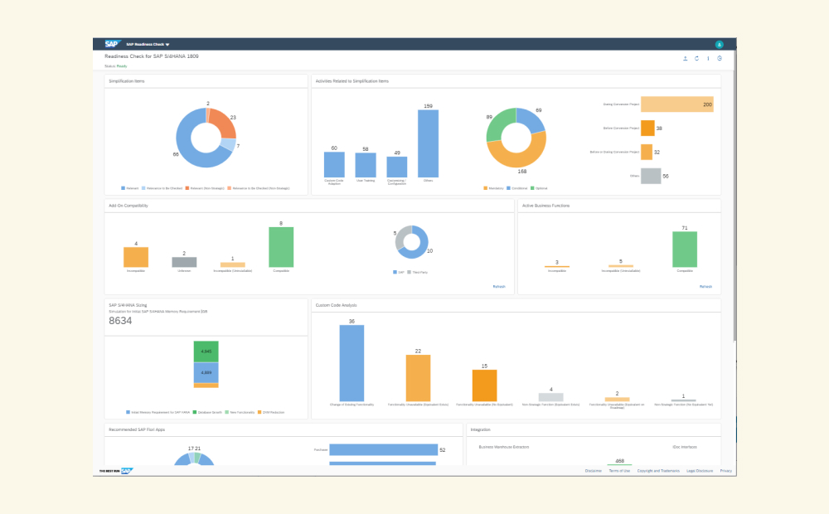The width and height of the screenshot is (829, 514).
Task: Open the Privacy footer link
Action: click(726, 471)
